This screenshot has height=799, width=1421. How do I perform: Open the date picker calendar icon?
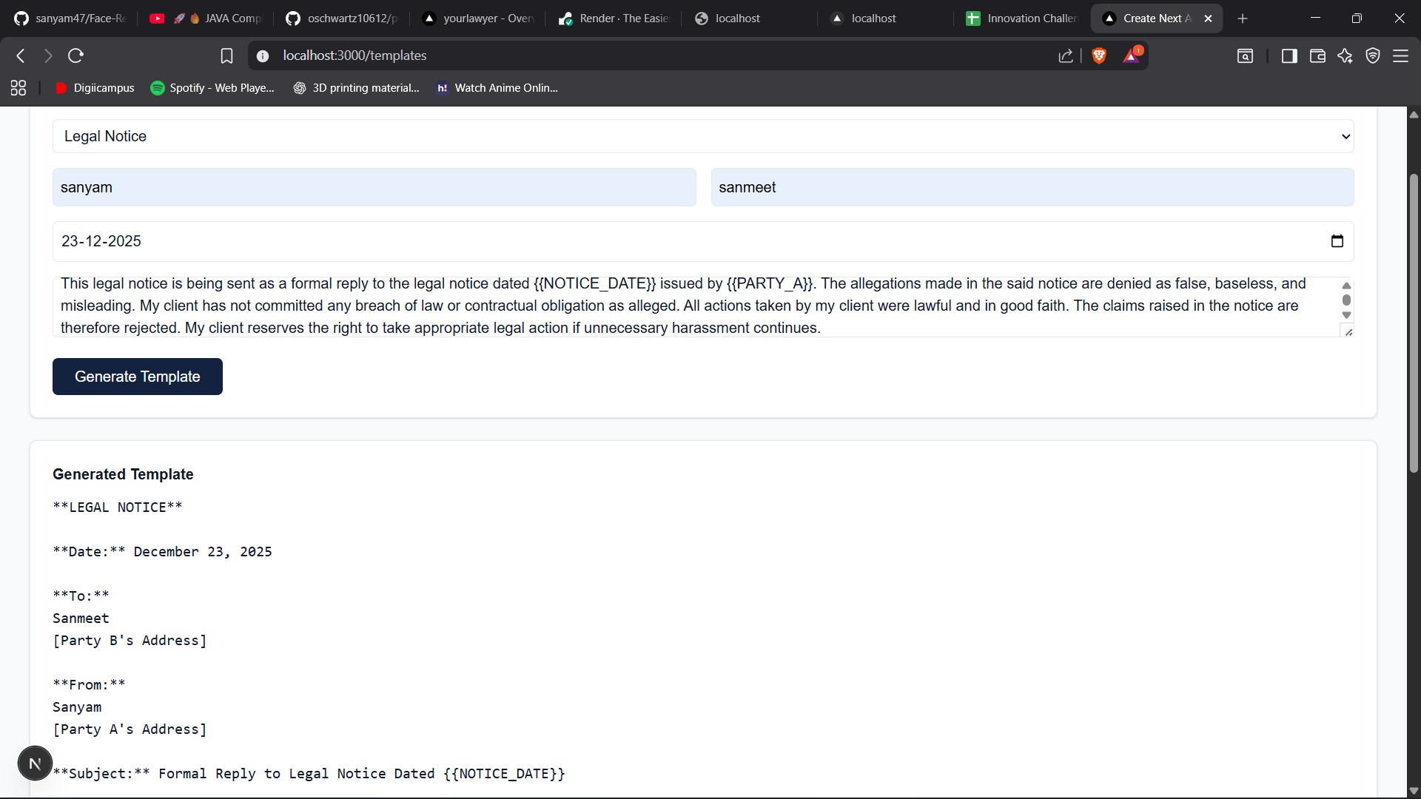1337,241
